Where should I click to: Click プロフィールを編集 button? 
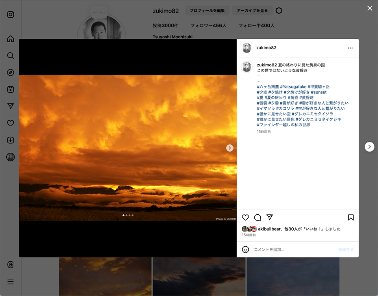click(x=207, y=11)
